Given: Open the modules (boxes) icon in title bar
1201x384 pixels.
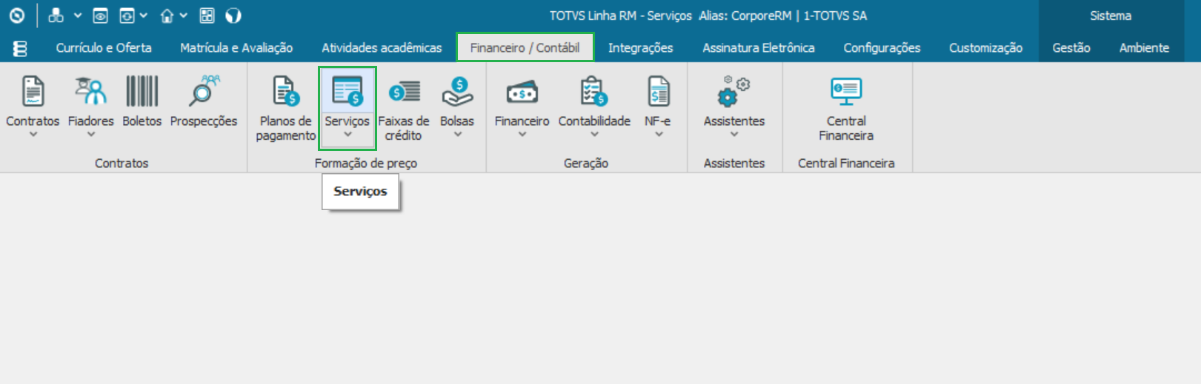Looking at the screenshot, I should tap(56, 16).
